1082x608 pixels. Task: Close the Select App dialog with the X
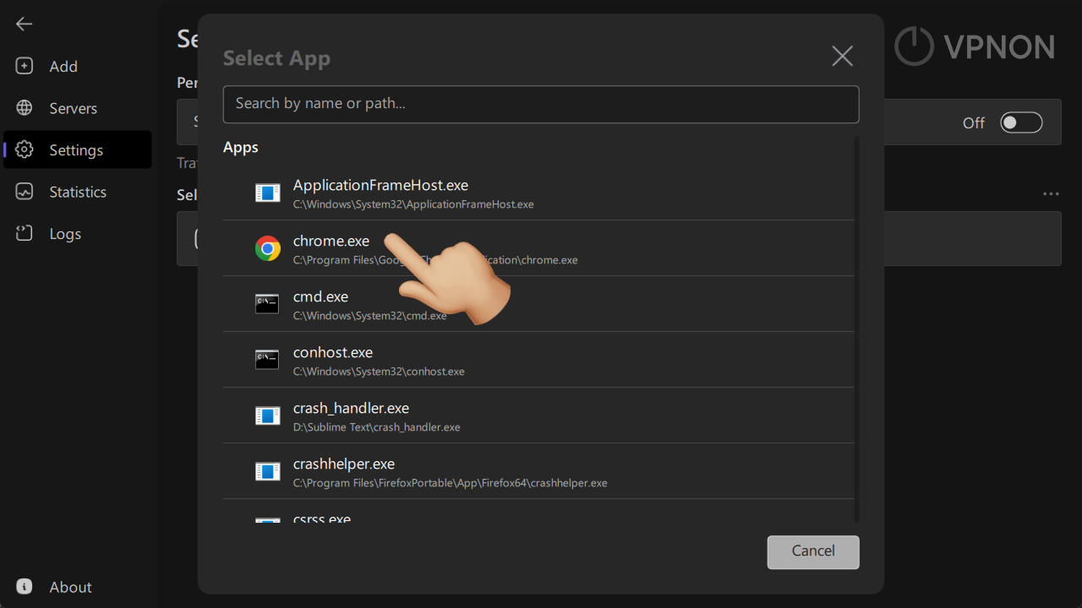(x=842, y=56)
